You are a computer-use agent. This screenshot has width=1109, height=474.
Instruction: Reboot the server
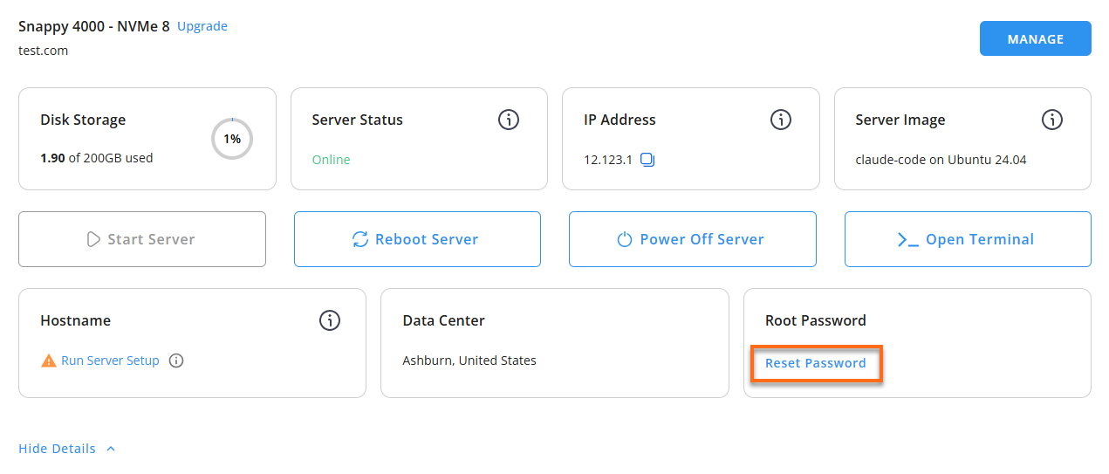point(417,239)
